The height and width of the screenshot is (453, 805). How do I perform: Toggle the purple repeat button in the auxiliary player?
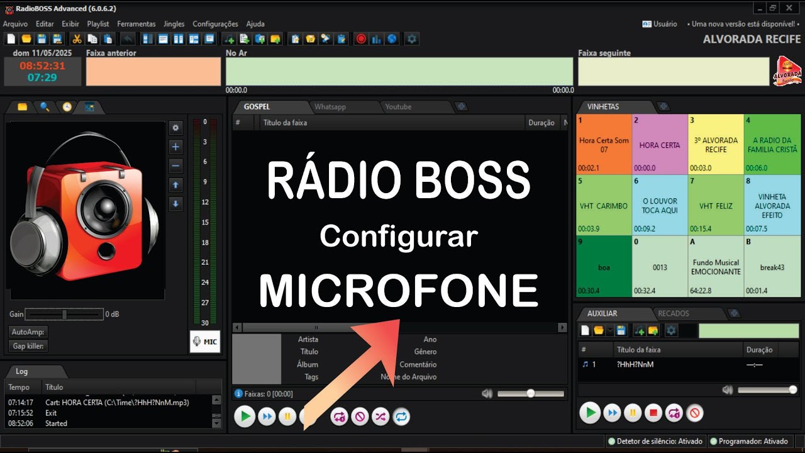pyautogui.click(x=674, y=413)
